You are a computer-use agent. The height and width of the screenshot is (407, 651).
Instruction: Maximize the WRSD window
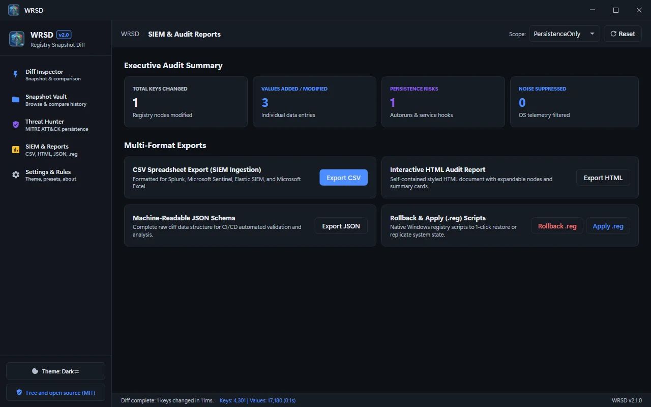pos(616,10)
